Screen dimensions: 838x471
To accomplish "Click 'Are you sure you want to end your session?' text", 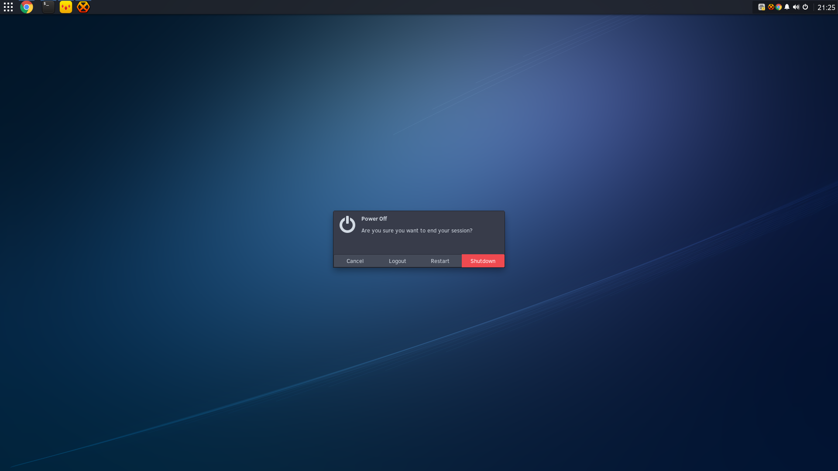I will tap(417, 231).
